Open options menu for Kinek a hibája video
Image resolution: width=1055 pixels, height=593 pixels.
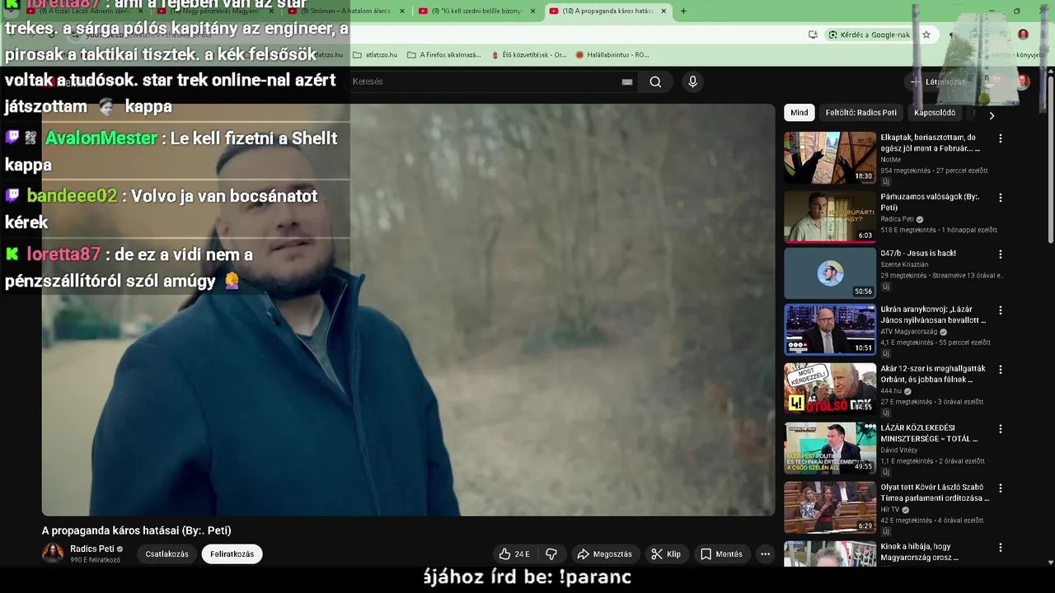pos(1001,548)
